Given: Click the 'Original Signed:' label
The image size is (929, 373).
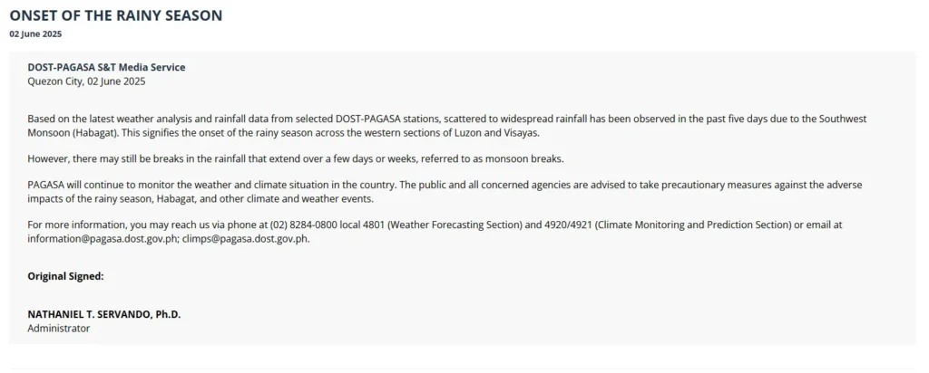Looking at the screenshot, I should (65, 276).
